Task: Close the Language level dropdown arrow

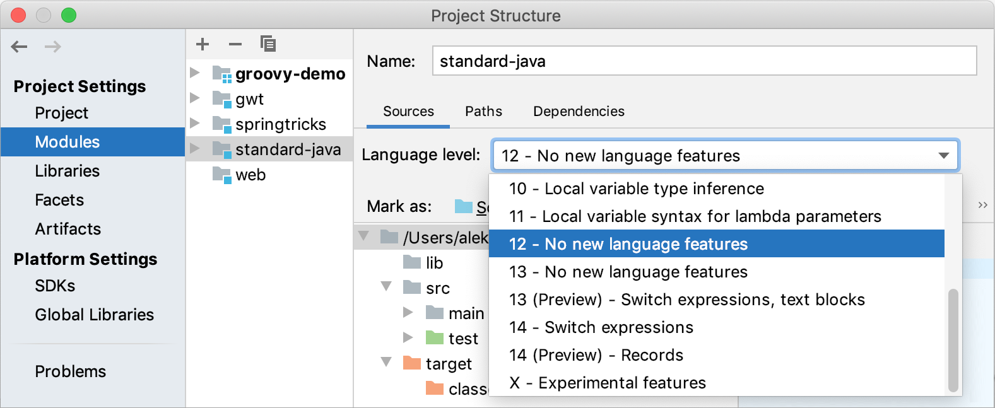Action: (944, 156)
